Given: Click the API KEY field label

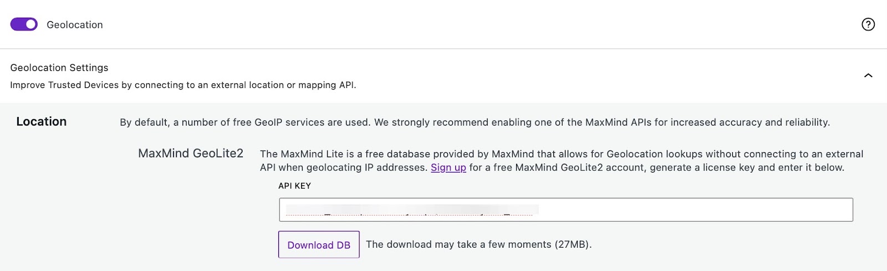Looking at the screenshot, I should (294, 186).
